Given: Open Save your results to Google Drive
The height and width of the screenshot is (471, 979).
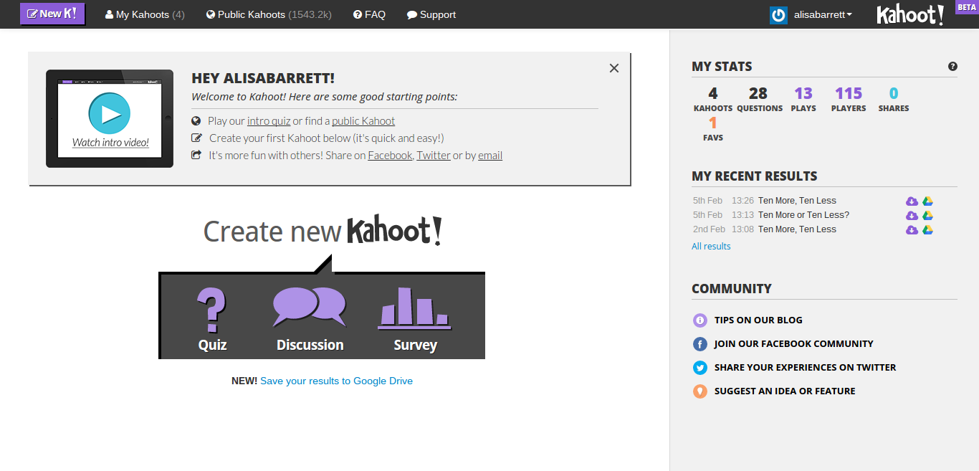Looking at the screenshot, I should pos(336,381).
